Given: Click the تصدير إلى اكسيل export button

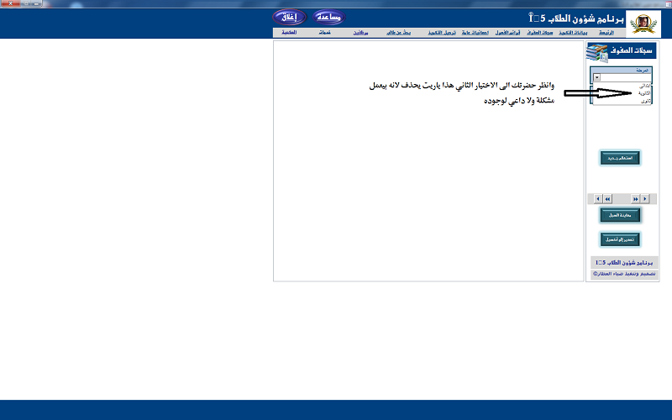Looking at the screenshot, I should 620,239.
